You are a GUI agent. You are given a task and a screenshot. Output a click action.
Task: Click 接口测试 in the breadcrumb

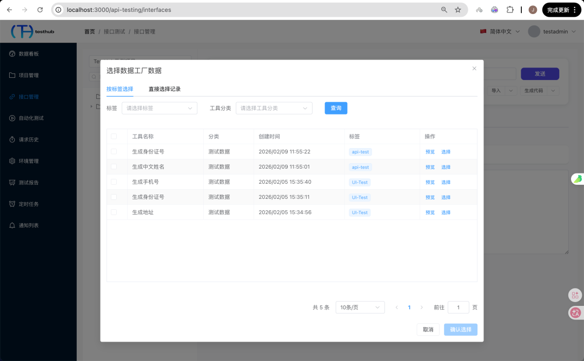pyautogui.click(x=114, y=32)
